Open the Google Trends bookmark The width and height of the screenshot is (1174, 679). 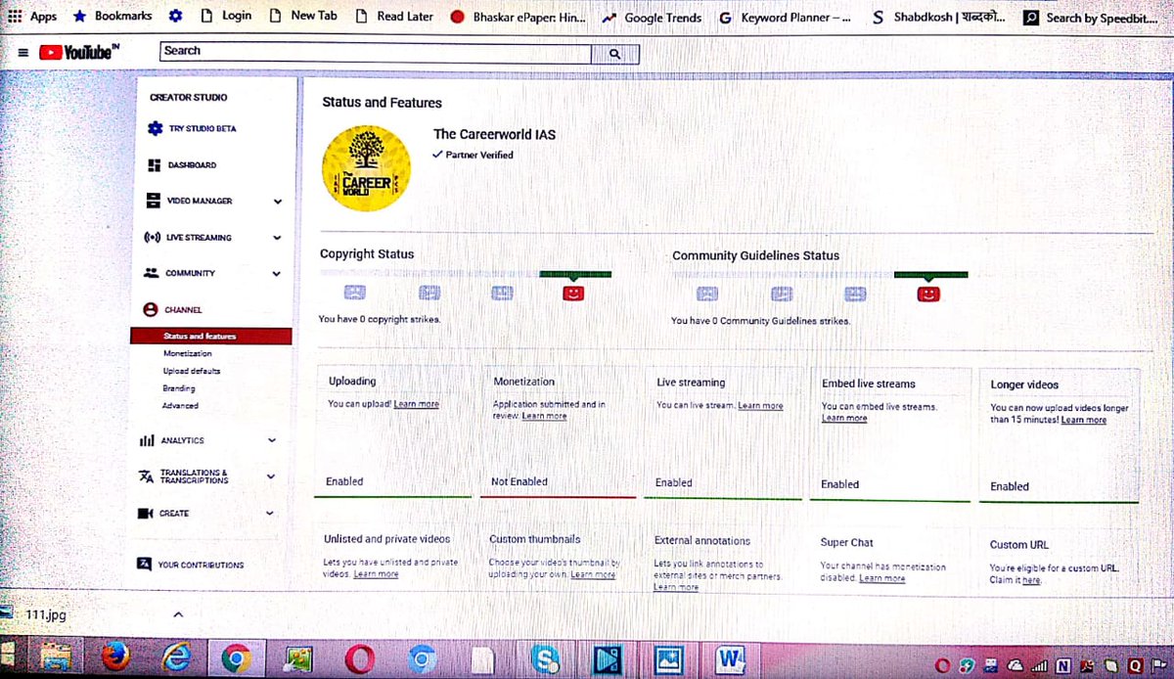(653, 17)
